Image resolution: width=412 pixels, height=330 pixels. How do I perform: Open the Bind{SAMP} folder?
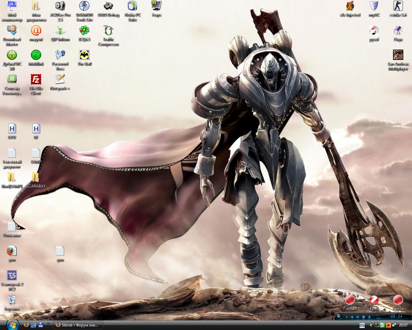[12, 180]
